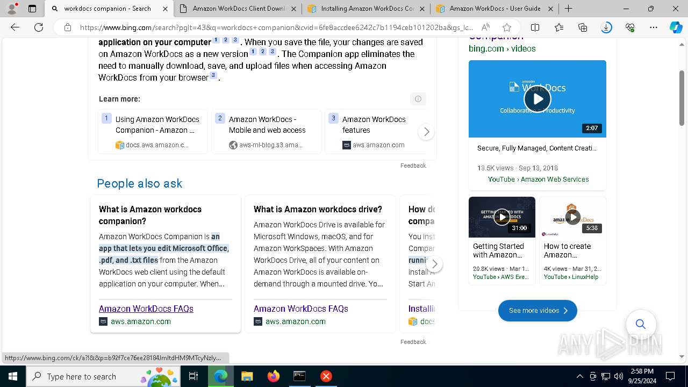Play the 2:07 WorkDocs video

tap(537, 98)
